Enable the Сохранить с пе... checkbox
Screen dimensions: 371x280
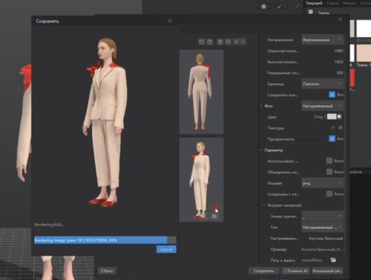click(x=329, y=194)
